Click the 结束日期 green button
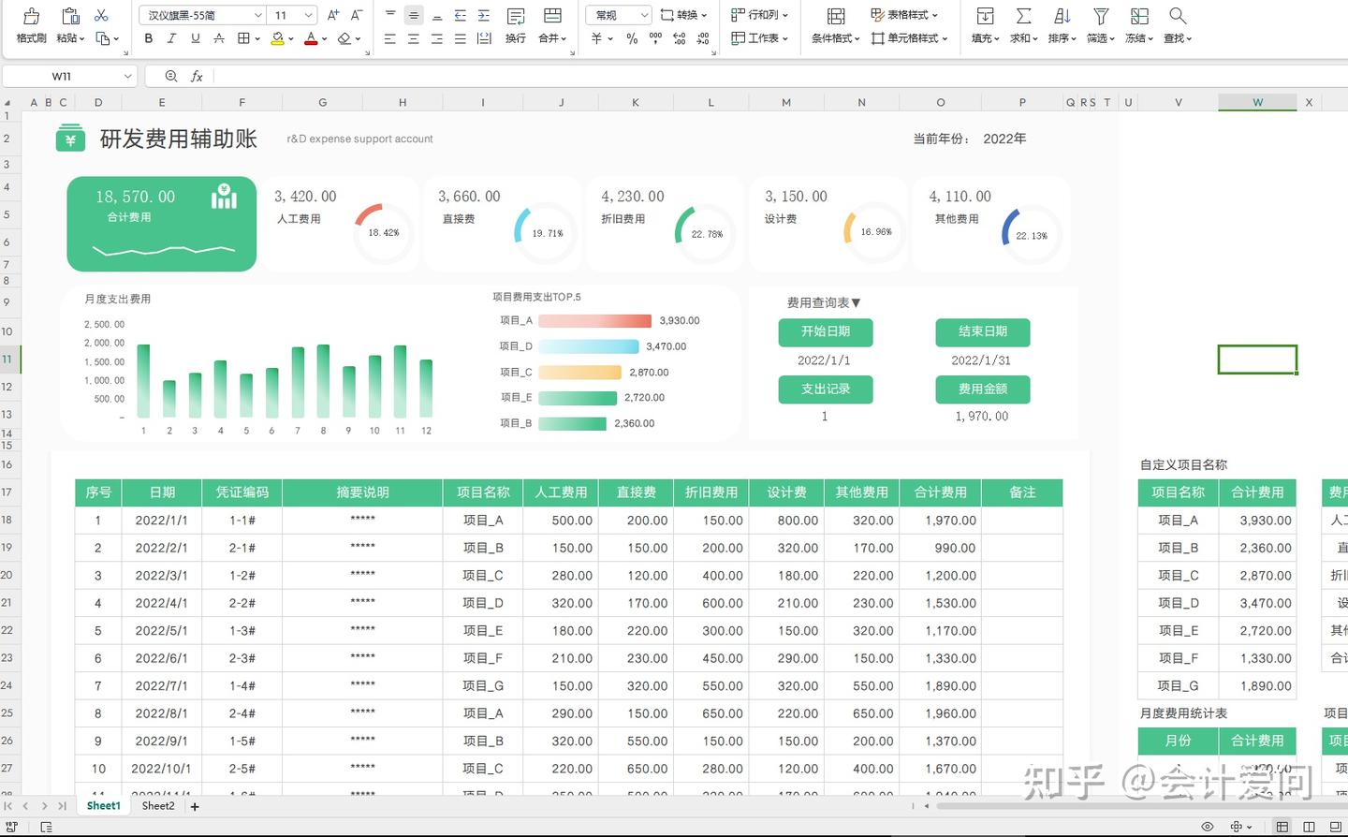Viewport: 1348px width, 837px height. 983,331
